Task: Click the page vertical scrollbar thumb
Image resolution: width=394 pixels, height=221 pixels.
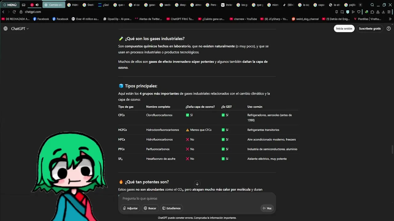Action: (x=392, y=150)
